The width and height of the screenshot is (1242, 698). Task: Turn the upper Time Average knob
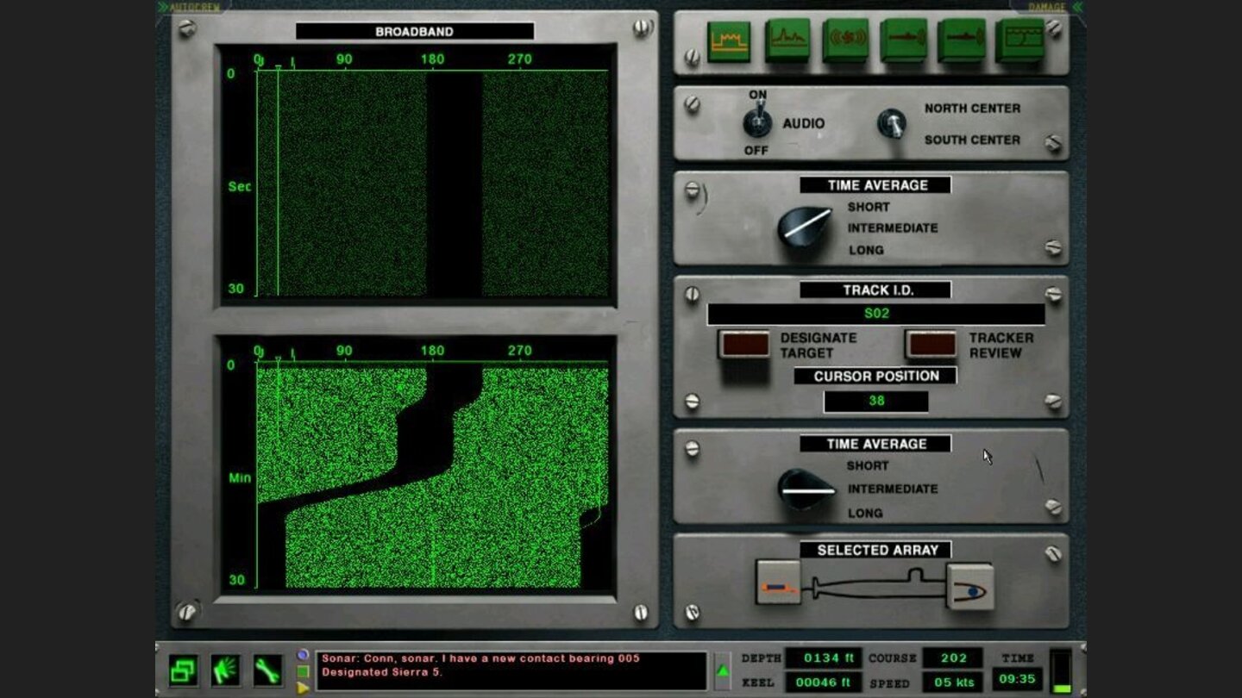coord(804,227)
